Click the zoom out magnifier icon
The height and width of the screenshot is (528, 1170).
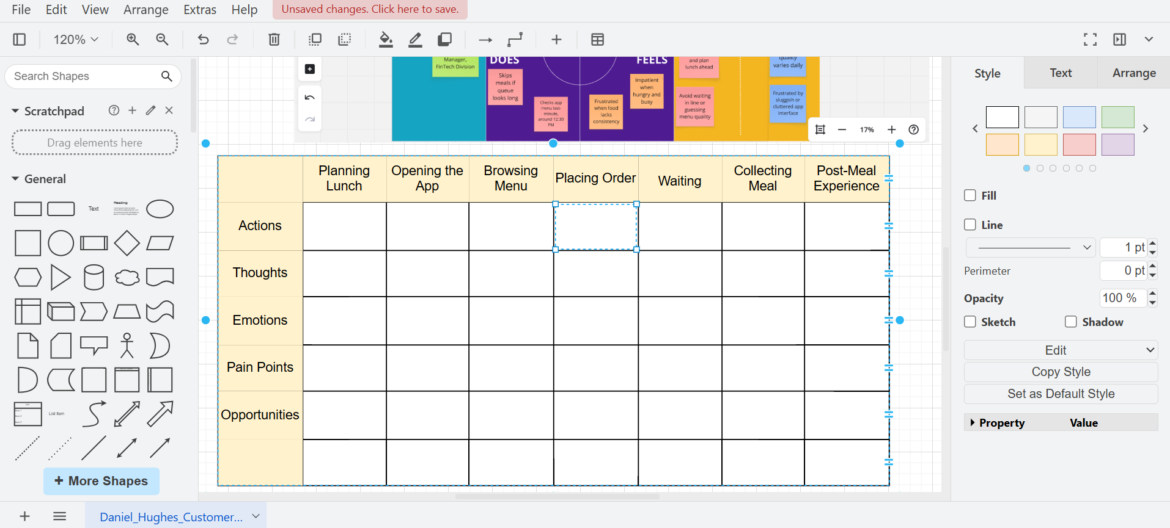click(x=162, y=40)
